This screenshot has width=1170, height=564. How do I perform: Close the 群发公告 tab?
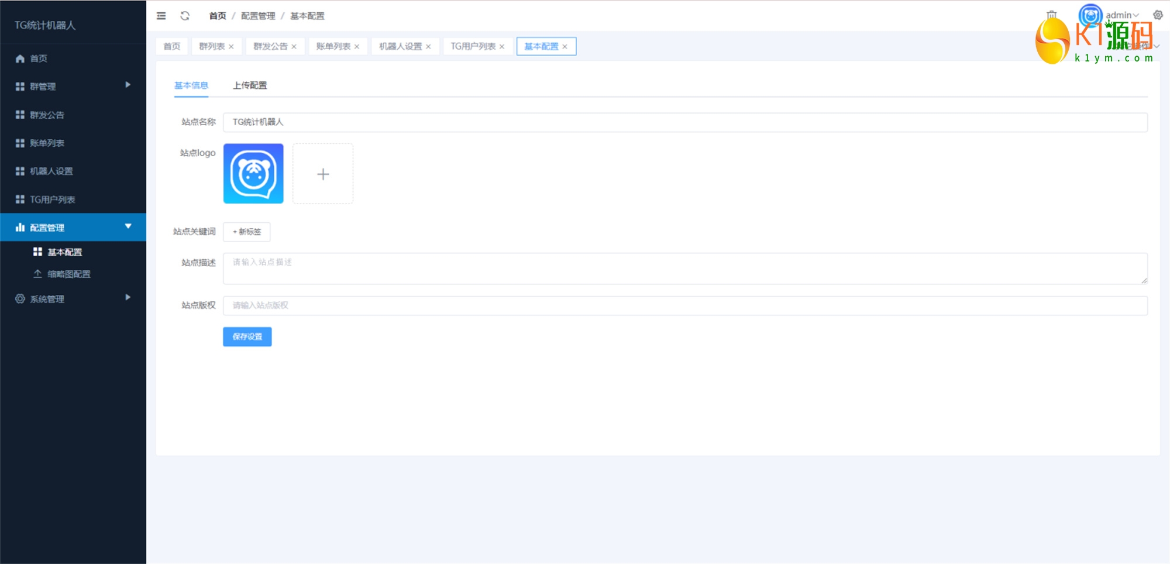coord(294,47)
